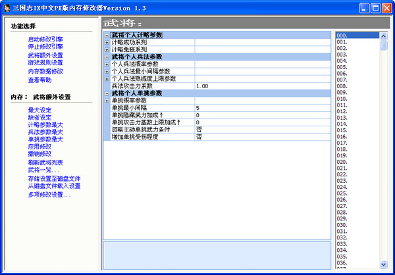
Task: Select general 033. in the list
Action: 357,244
